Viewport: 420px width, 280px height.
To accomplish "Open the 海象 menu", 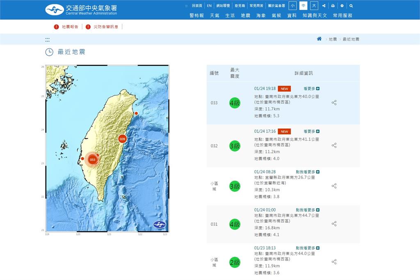I will coord(261,16).
